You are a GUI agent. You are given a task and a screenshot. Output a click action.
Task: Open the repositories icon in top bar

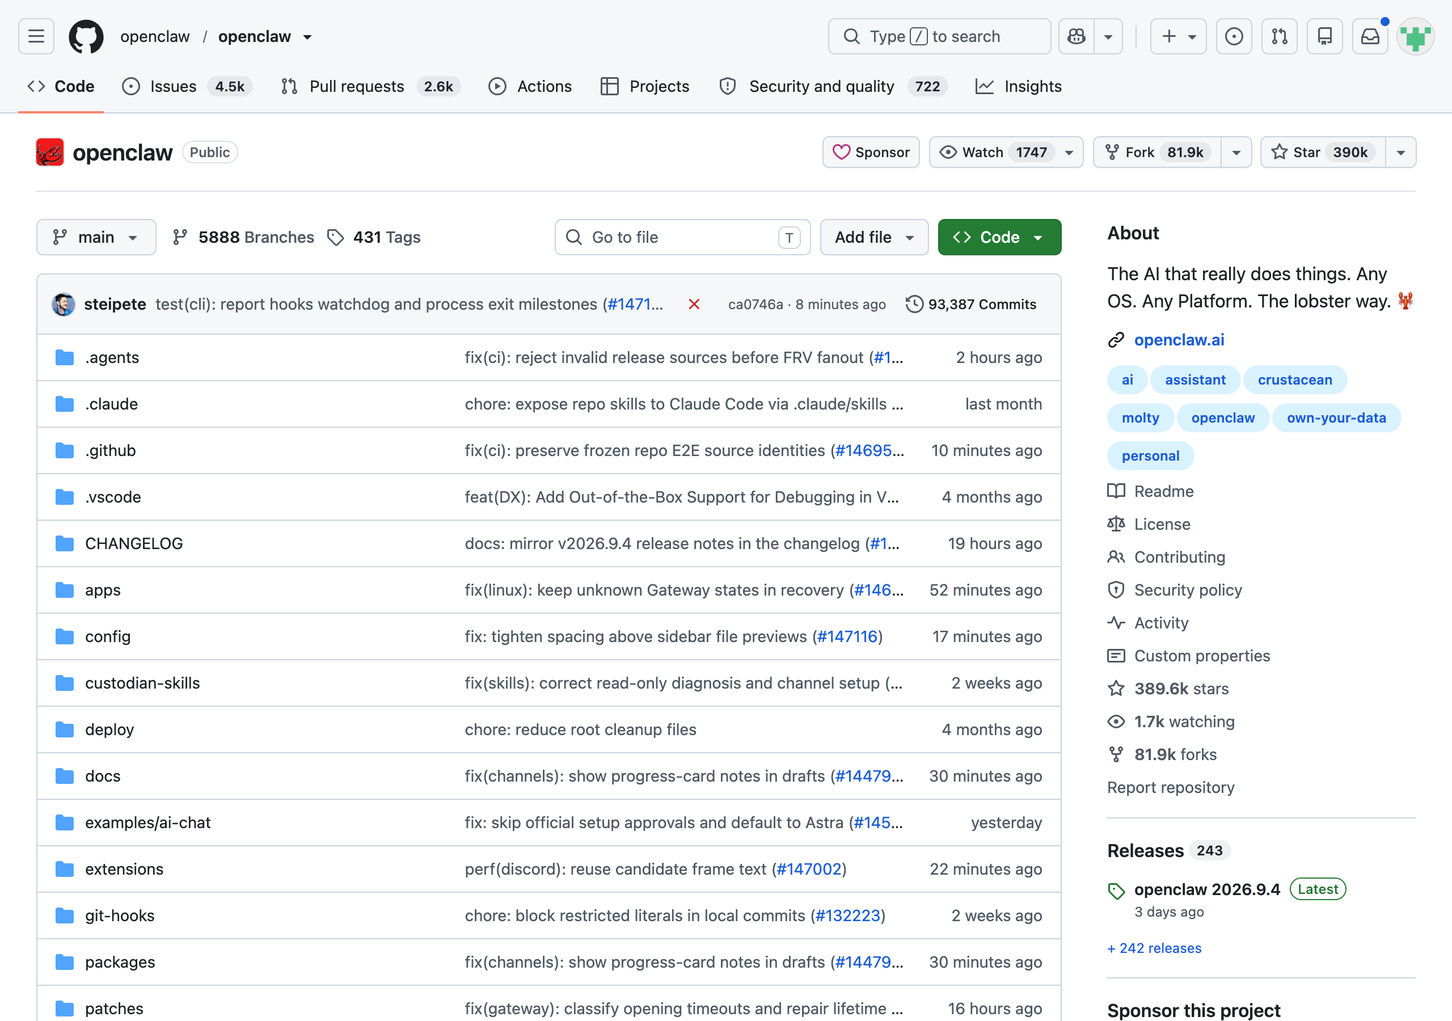[x=1325, y=36]
